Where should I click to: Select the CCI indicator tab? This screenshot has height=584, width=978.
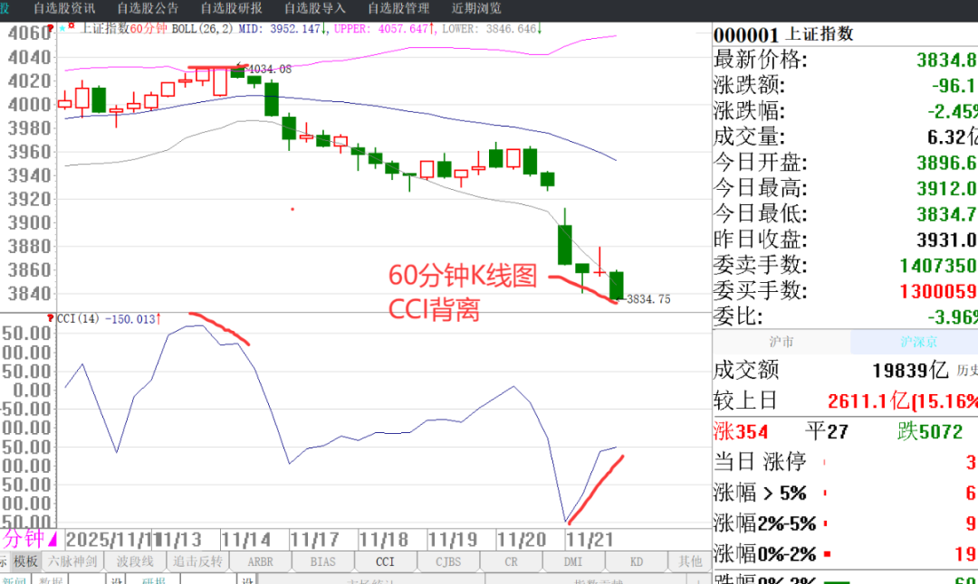(x=386, y=561)
